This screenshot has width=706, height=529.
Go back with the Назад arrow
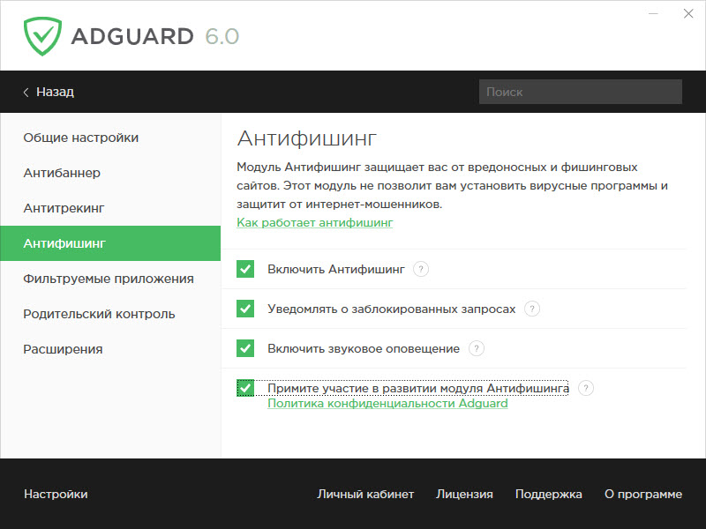click(49, 92)
